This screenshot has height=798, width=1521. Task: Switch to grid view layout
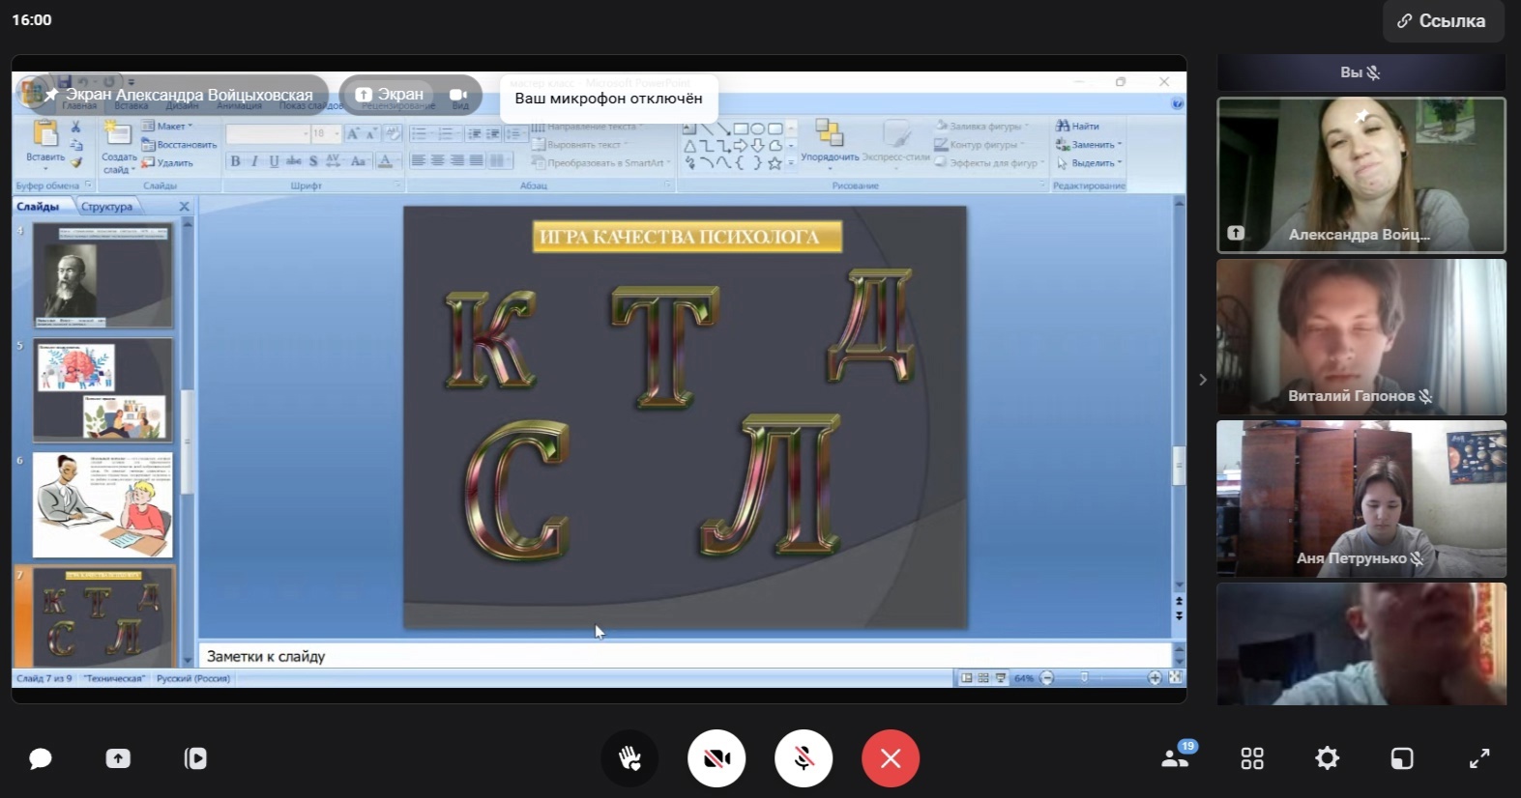tap(1252, 758)
